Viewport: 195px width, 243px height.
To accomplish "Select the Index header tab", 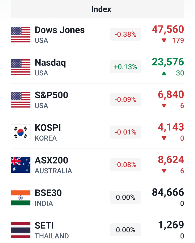I will tap(101, 9).
